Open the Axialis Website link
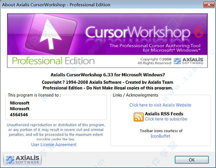Screen dimensions: 216x168 point(160,105)
